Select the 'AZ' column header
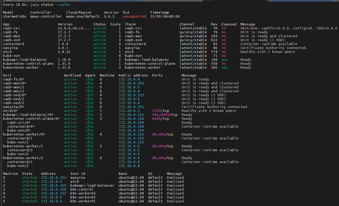 click(x=150, y=174)
